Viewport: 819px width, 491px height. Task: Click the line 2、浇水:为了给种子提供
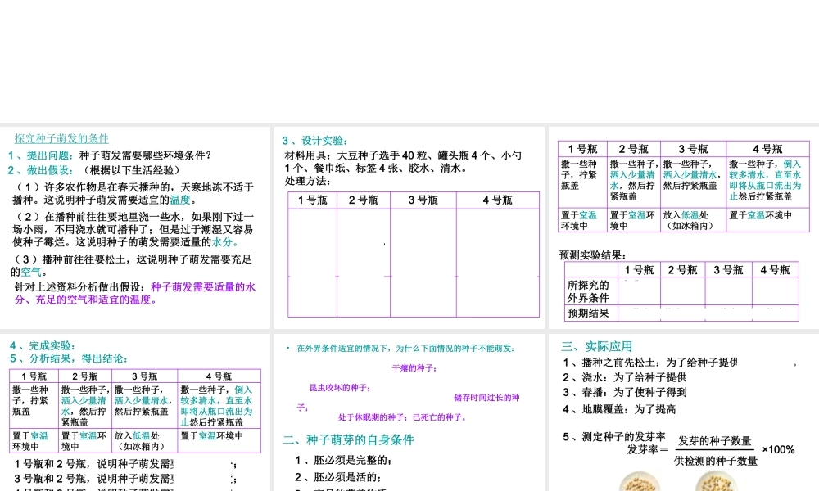point(625,378)
